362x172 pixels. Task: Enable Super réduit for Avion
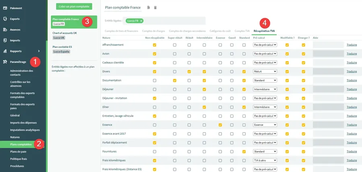pyautogui.click(x=175, y=53)
